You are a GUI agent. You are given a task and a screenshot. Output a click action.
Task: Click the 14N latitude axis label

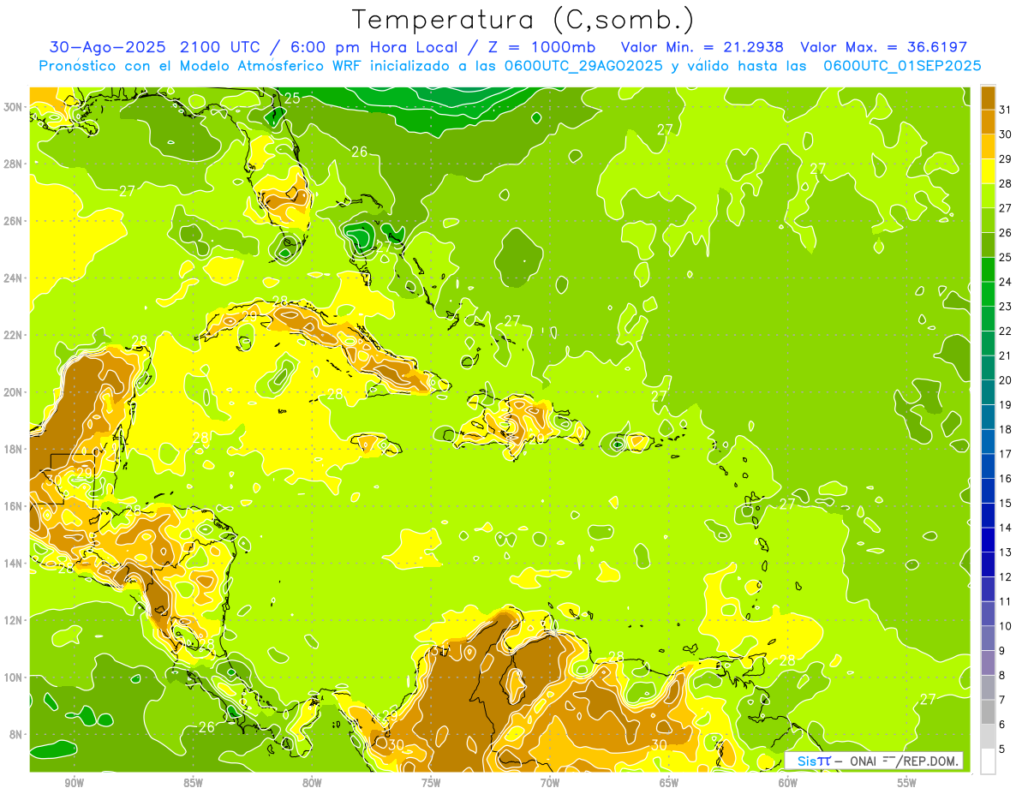pyautogui.click(x=13, y=564)
